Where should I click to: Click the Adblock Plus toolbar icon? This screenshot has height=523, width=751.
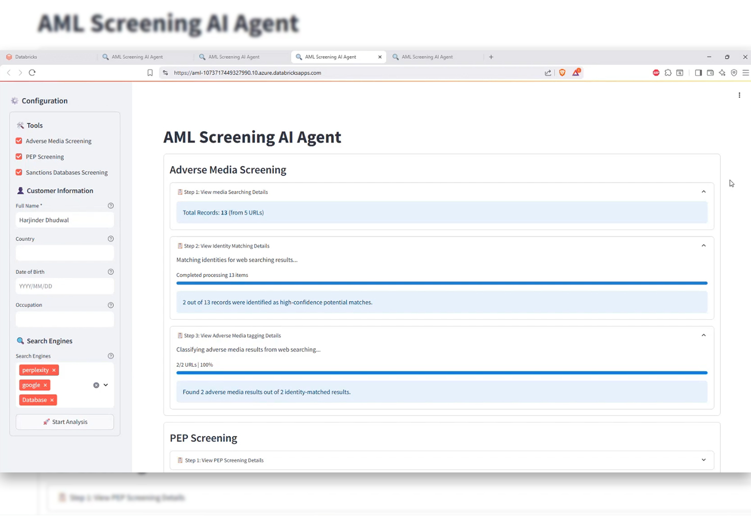coord(656,73)
